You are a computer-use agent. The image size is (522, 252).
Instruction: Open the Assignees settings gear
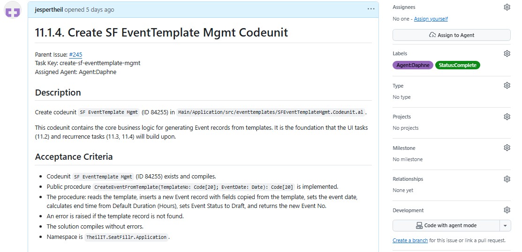tap(507, 7)
